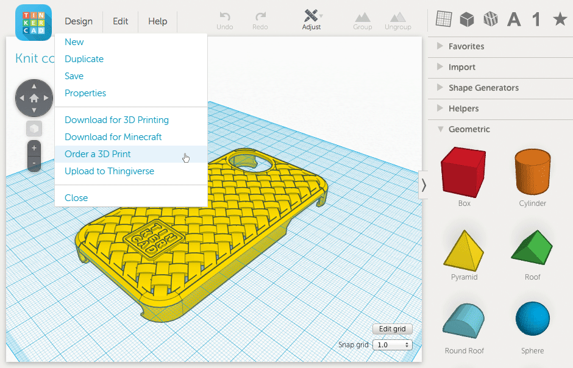Open number shapes using the 1 icon

(x=536, y=19)
